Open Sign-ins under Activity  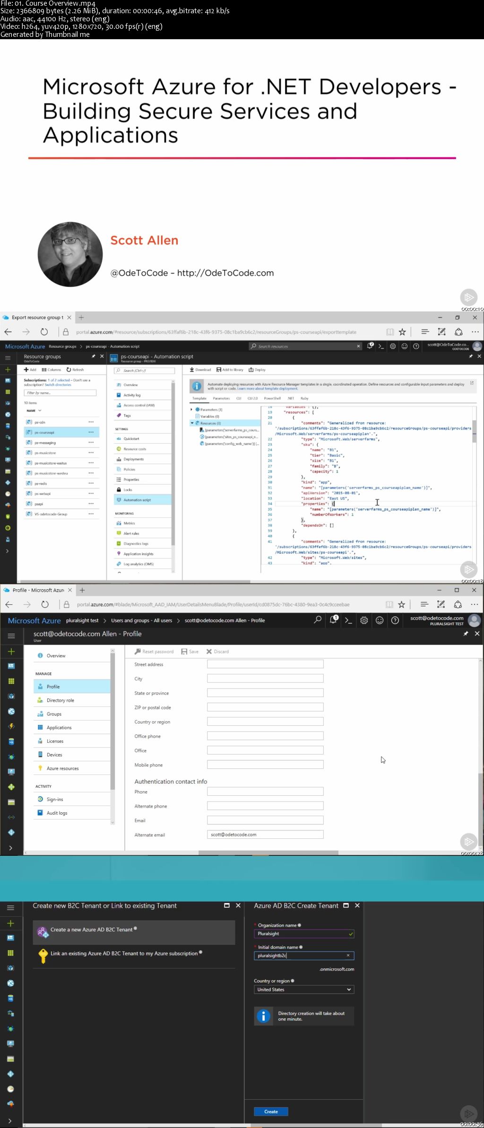72,799
